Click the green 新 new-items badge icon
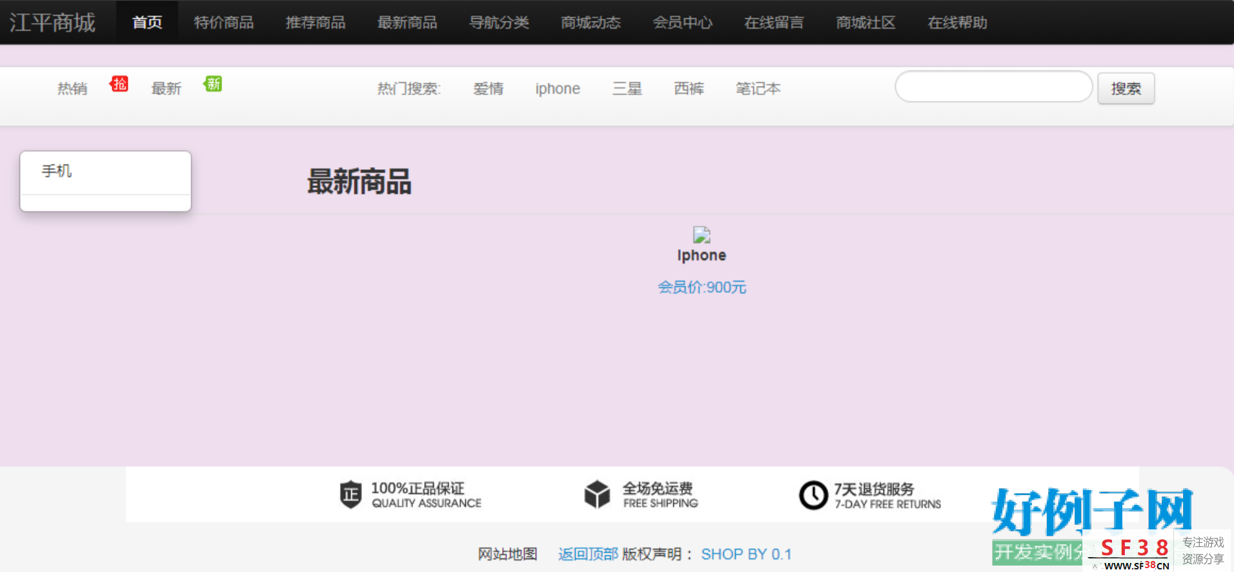The height and width of the screenshot is (572, 1234). [x=213, y=84]
